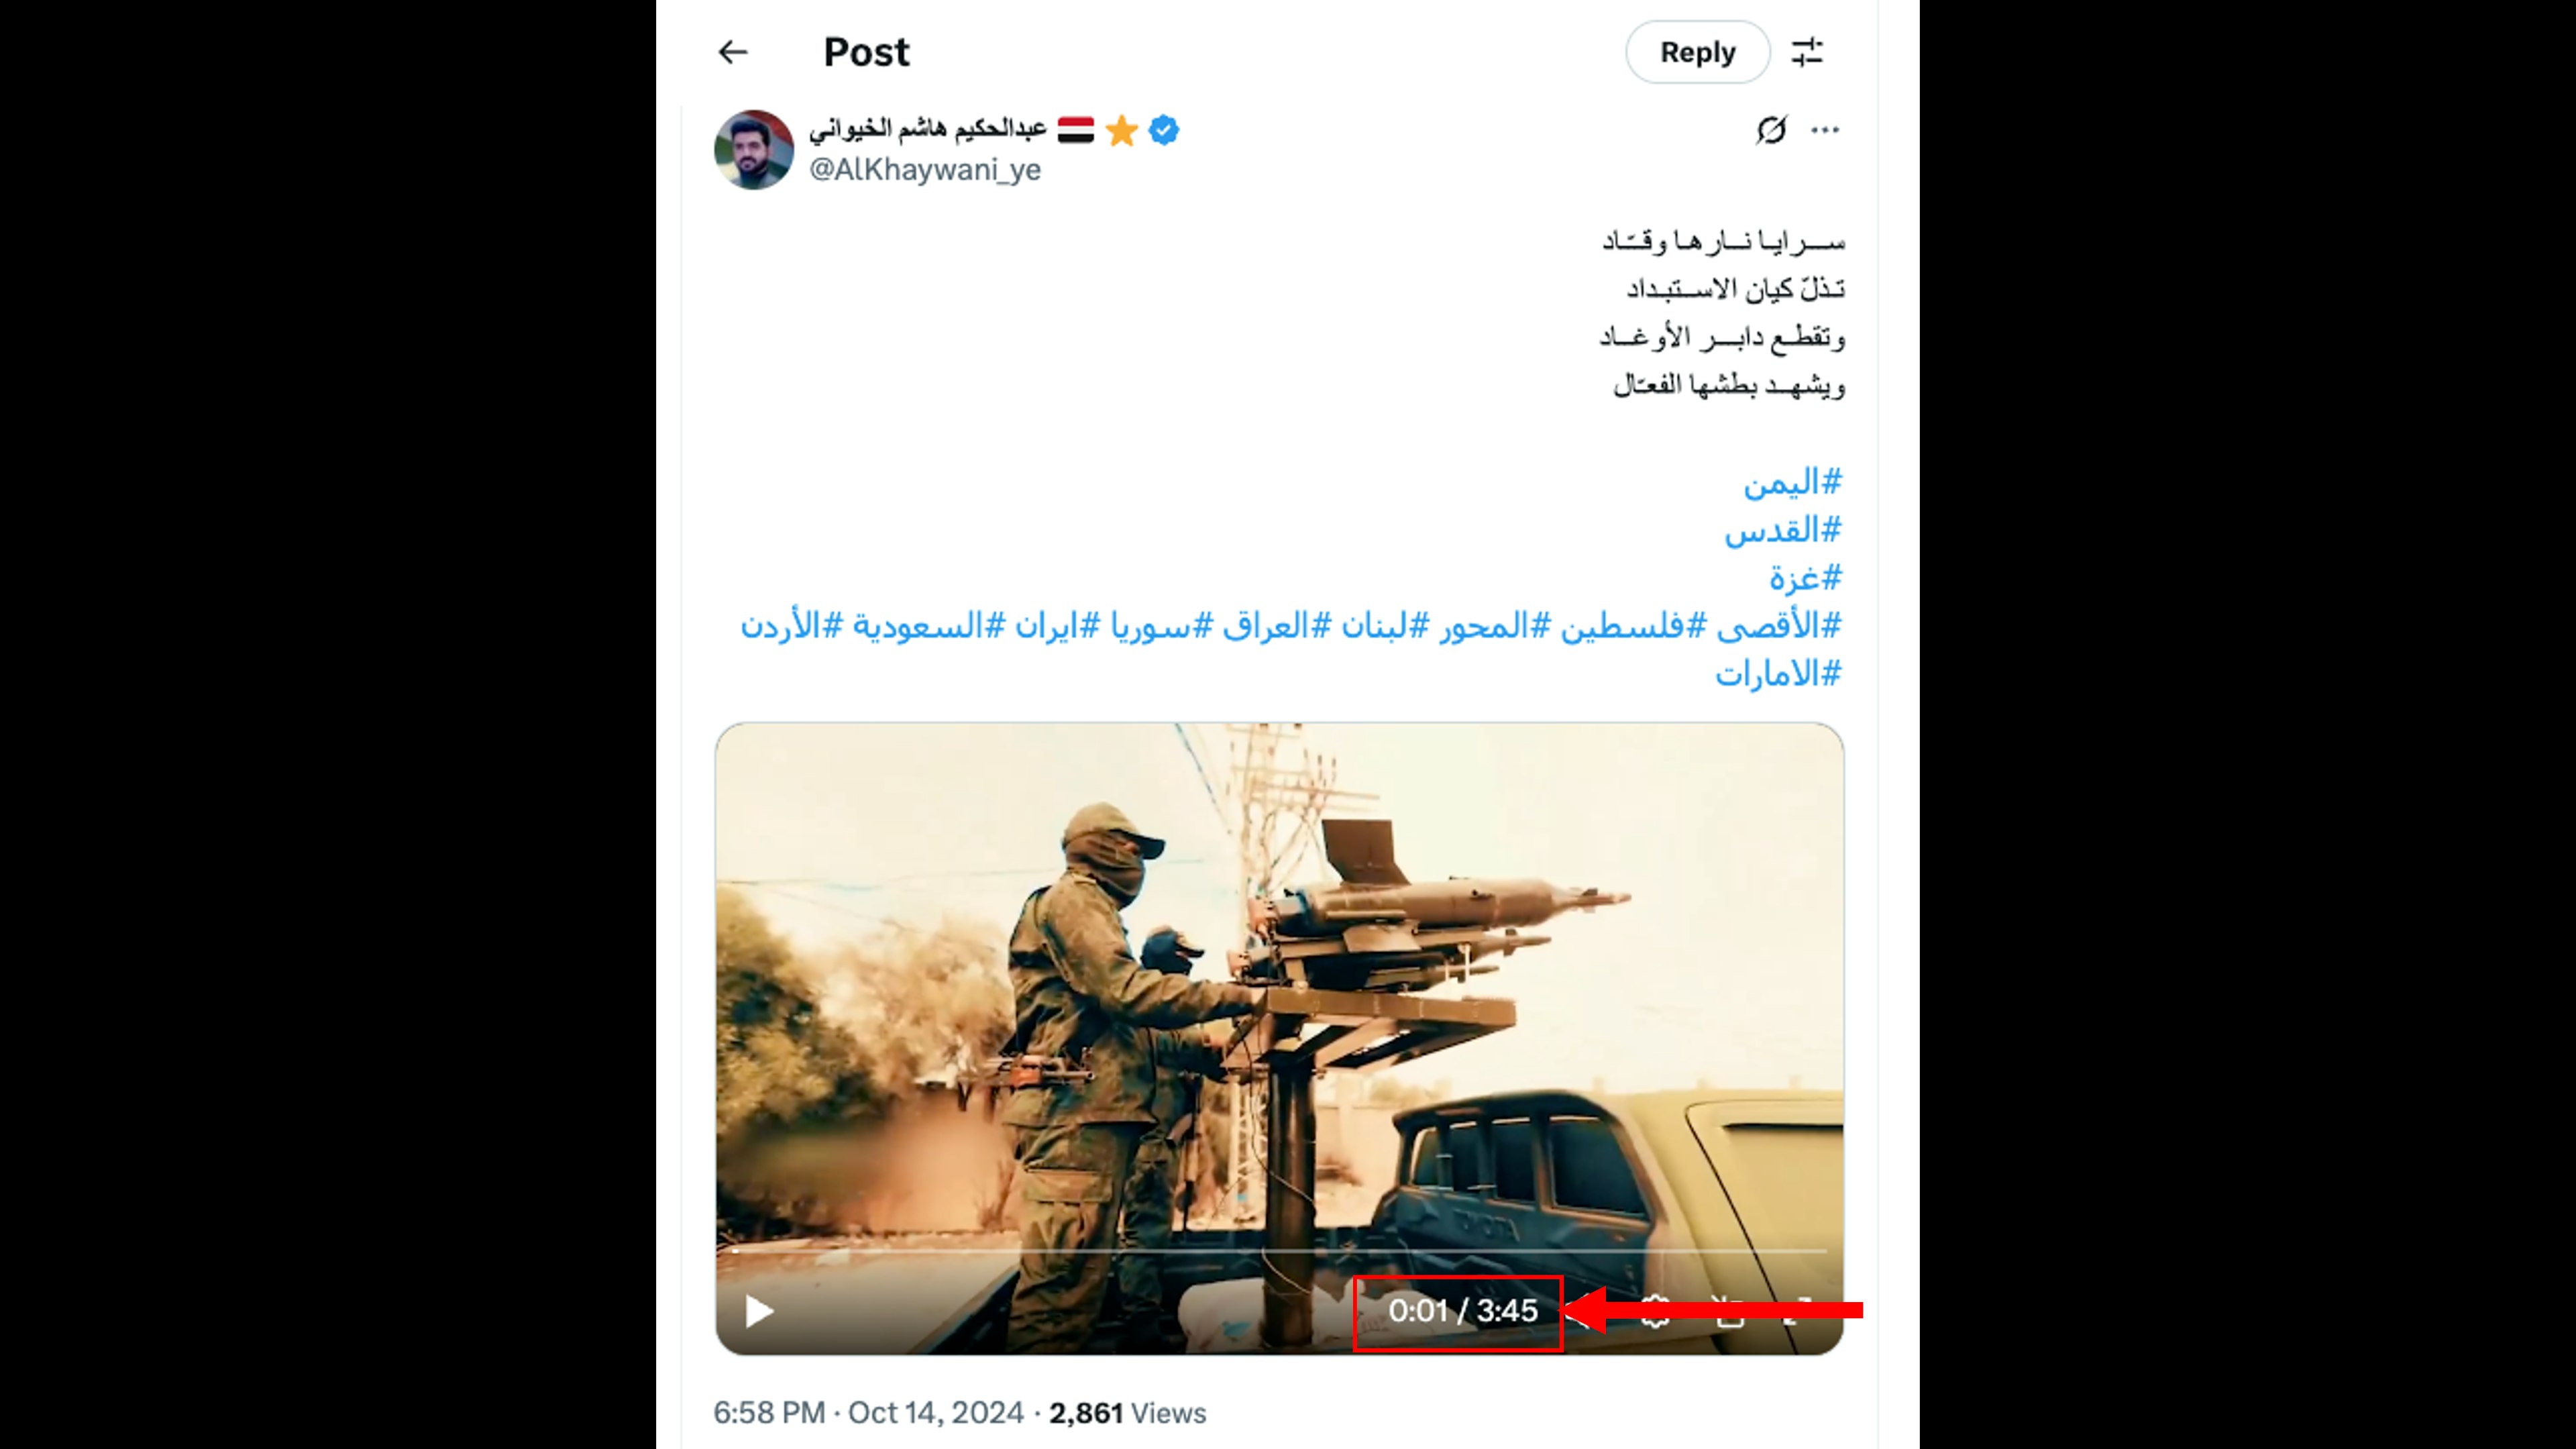This screenshot has height=1449, width=2576.
Task: Open video settings gear icon
Action: point(1655,1311)
